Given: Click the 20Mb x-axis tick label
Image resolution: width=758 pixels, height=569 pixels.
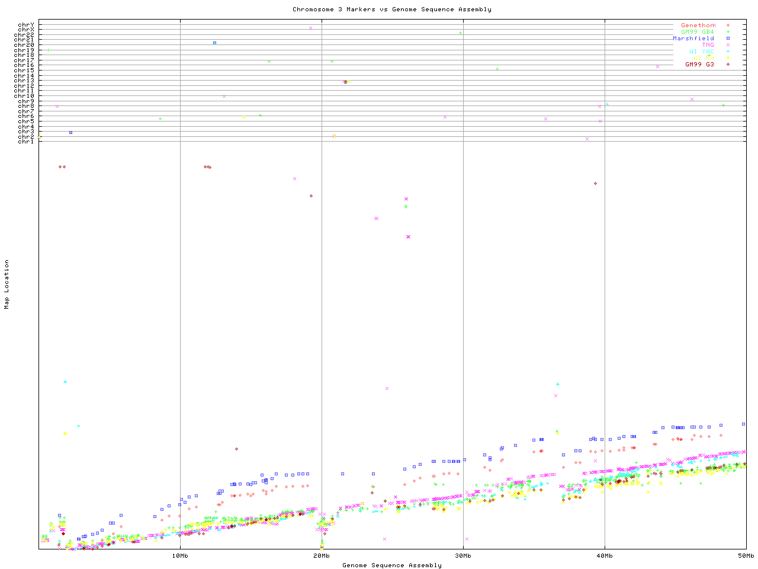Looking at the screenshot, I should pyautogui.click(x=322, y=555).
